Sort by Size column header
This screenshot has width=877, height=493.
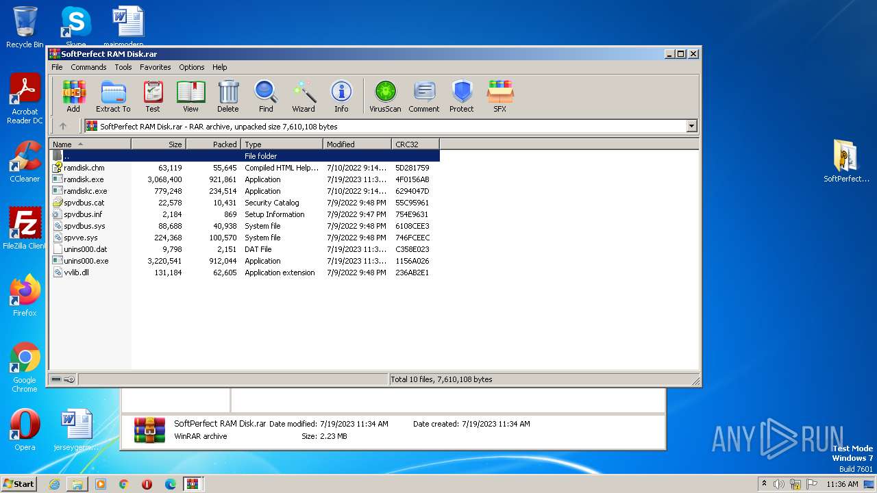158,144
